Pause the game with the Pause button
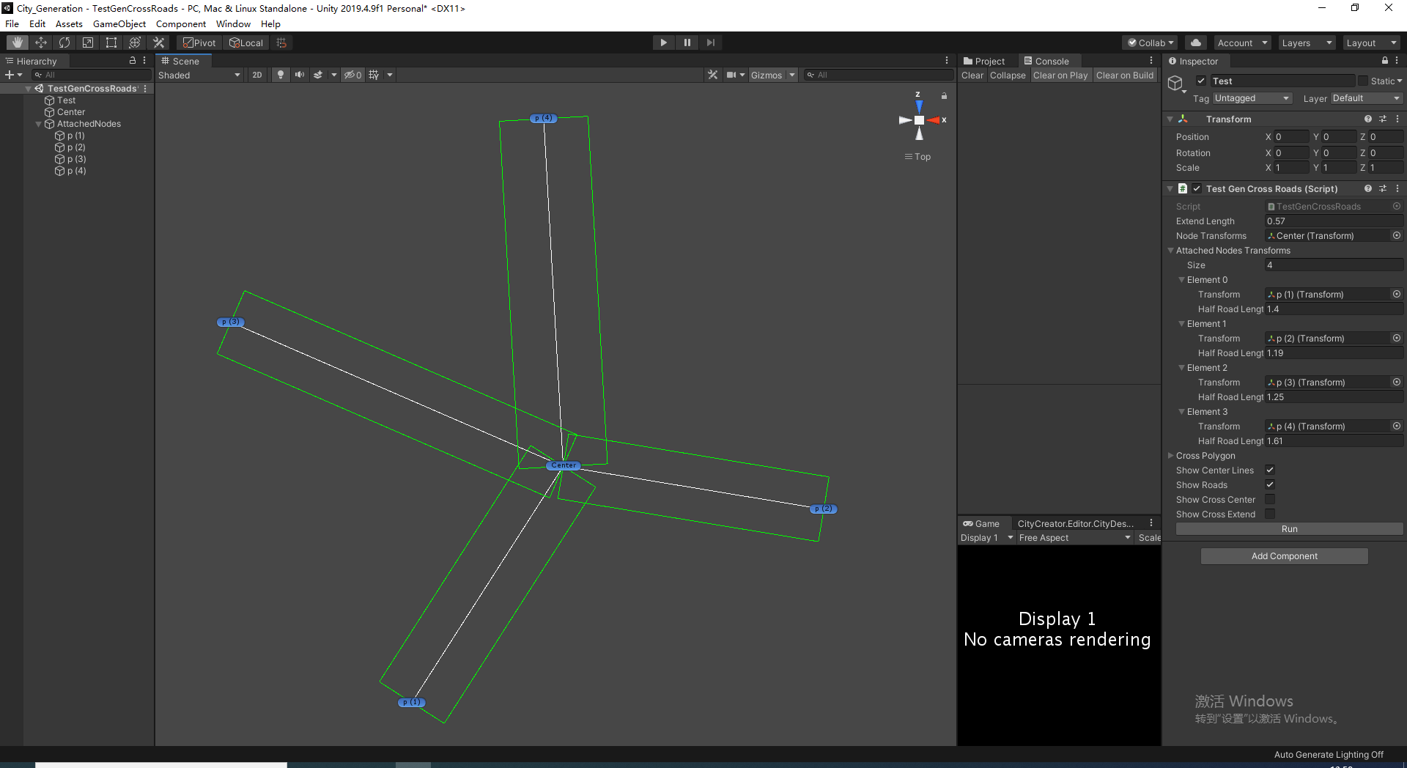Viewport: 1407px width, 768px height. point(687,42)
